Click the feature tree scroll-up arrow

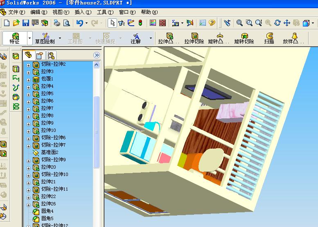[x=96, y=65]
